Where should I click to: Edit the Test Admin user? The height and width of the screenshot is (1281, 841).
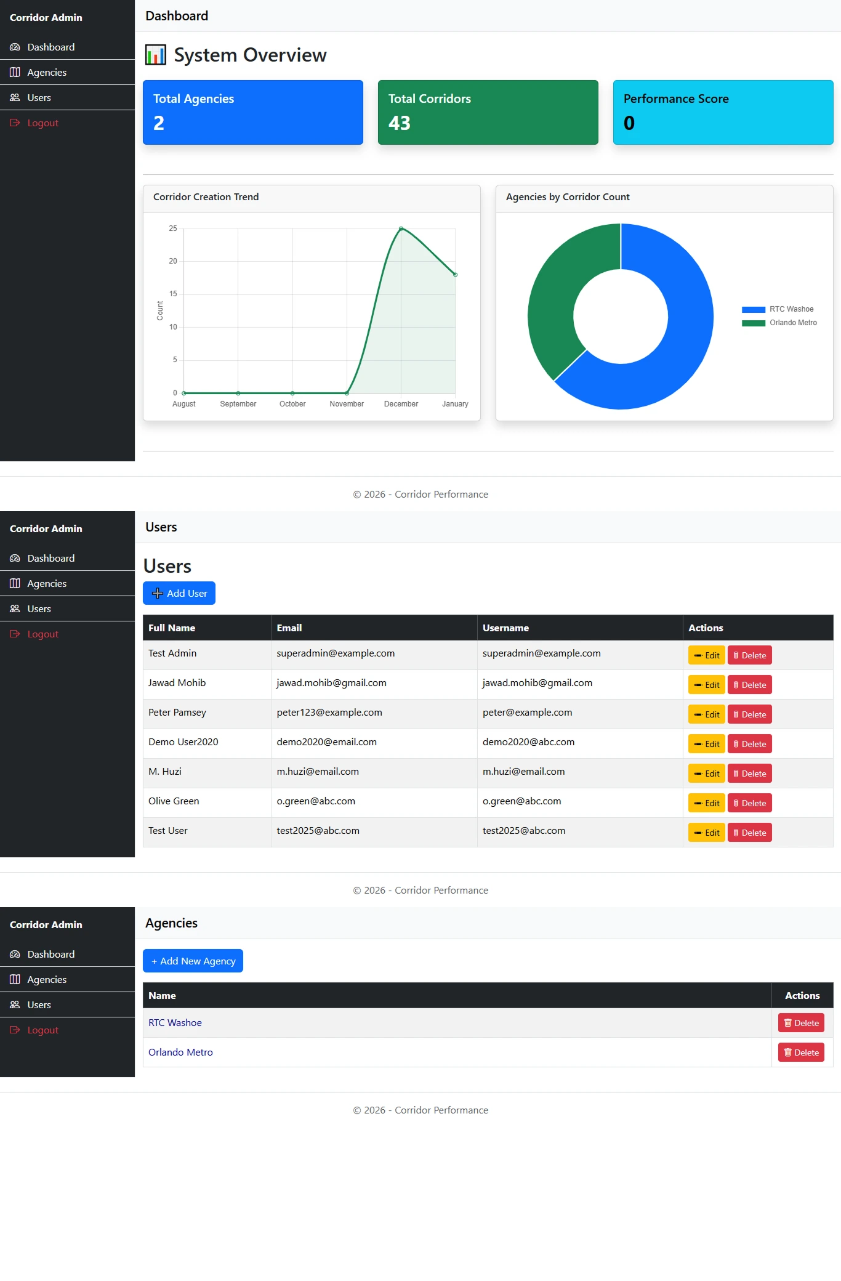tap(706, 655)
